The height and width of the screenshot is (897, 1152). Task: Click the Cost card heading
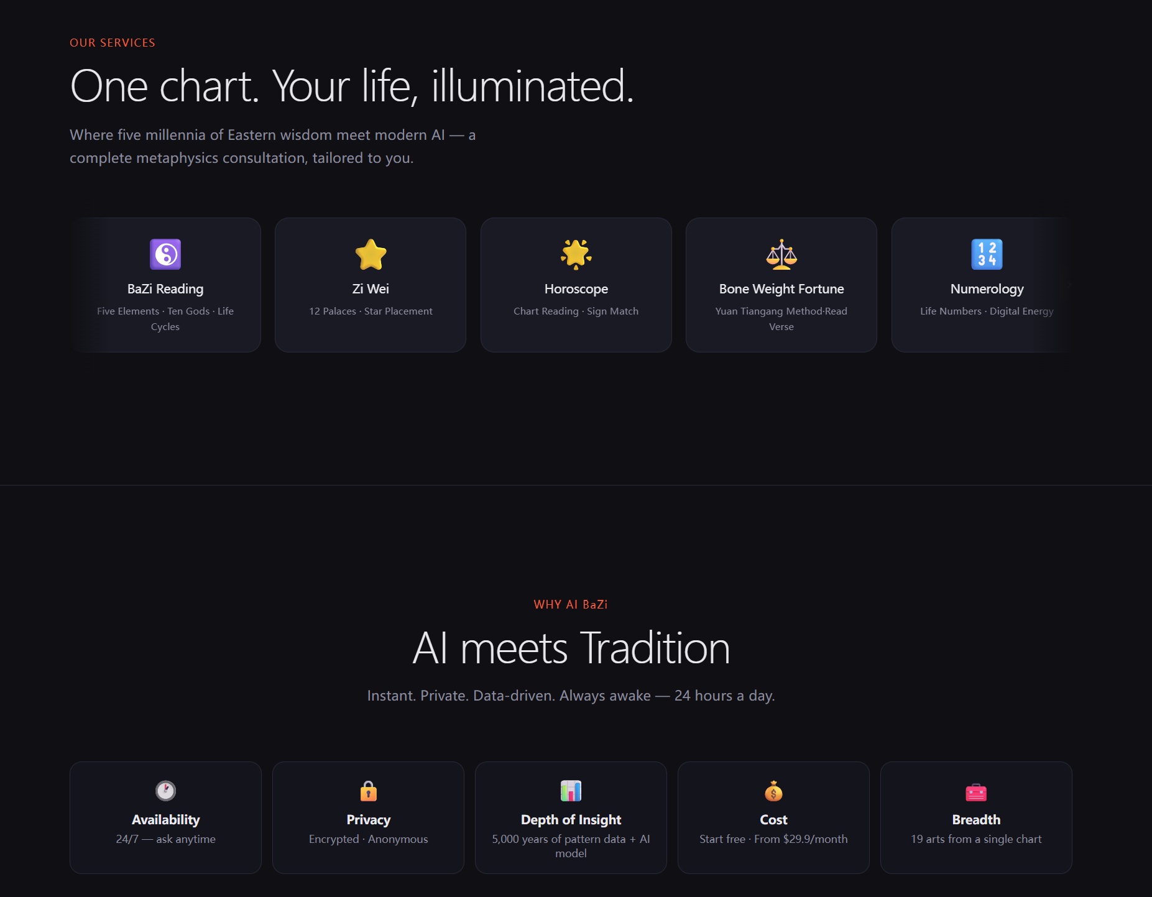[773, 820]
